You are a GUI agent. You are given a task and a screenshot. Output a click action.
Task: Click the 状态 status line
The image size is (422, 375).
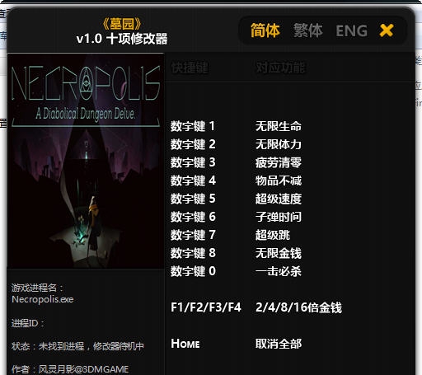pos(77,346)
